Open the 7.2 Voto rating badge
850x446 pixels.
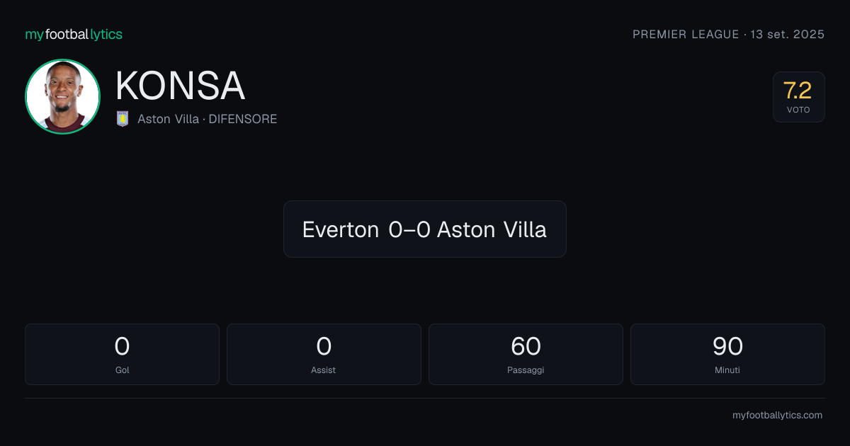click(798, 97)
